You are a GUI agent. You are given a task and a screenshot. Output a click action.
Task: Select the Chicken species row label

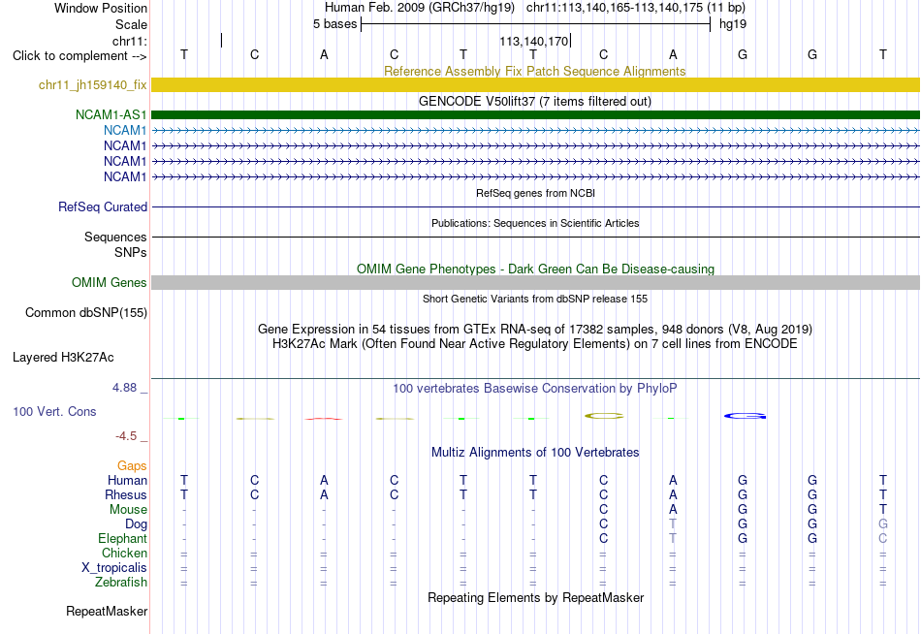124,553
